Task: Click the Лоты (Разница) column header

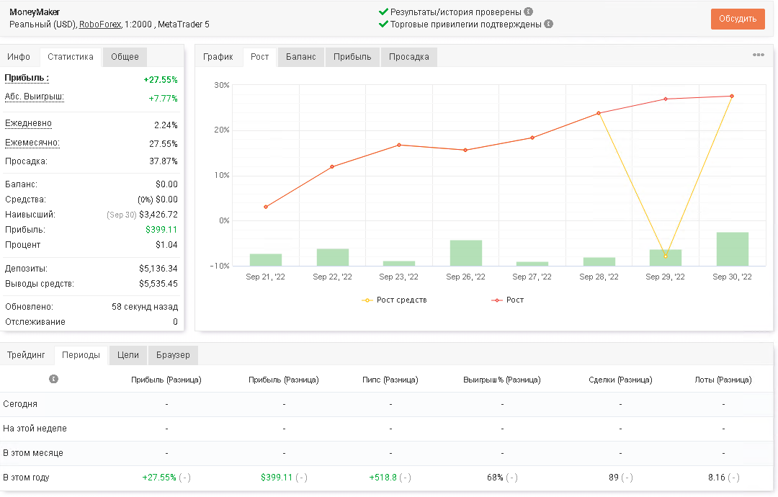Action: coord(723,380)
